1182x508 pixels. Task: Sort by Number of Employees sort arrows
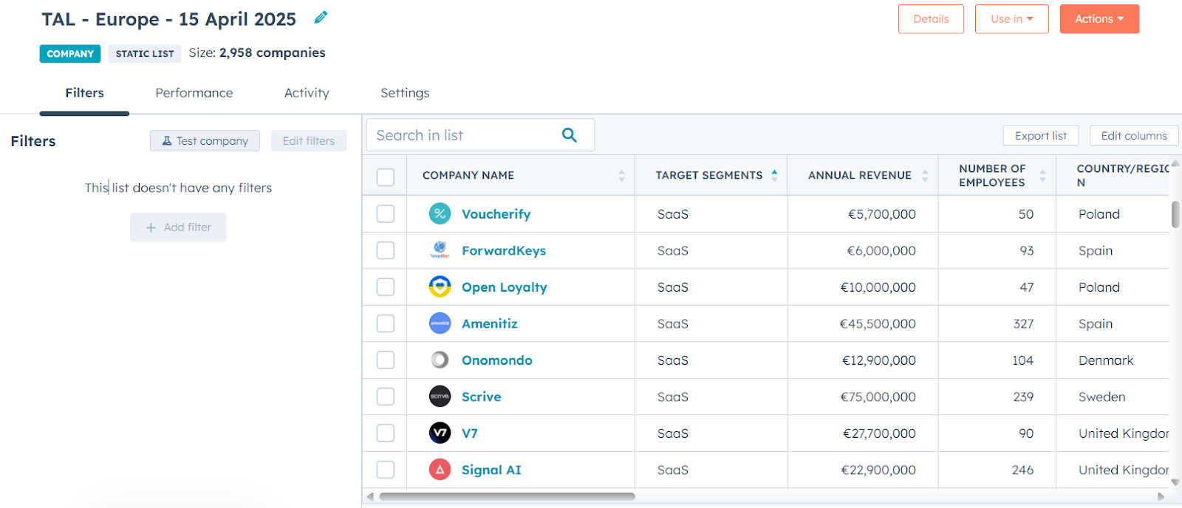tap(1042, 176)
